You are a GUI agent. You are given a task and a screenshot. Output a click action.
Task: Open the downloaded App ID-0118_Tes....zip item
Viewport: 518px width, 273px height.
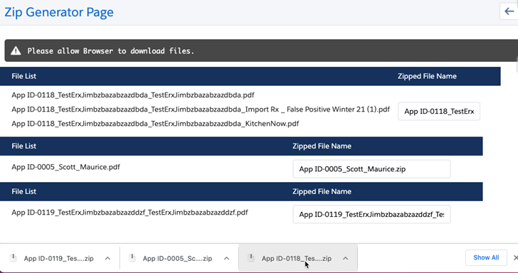[x=296, y=259]
